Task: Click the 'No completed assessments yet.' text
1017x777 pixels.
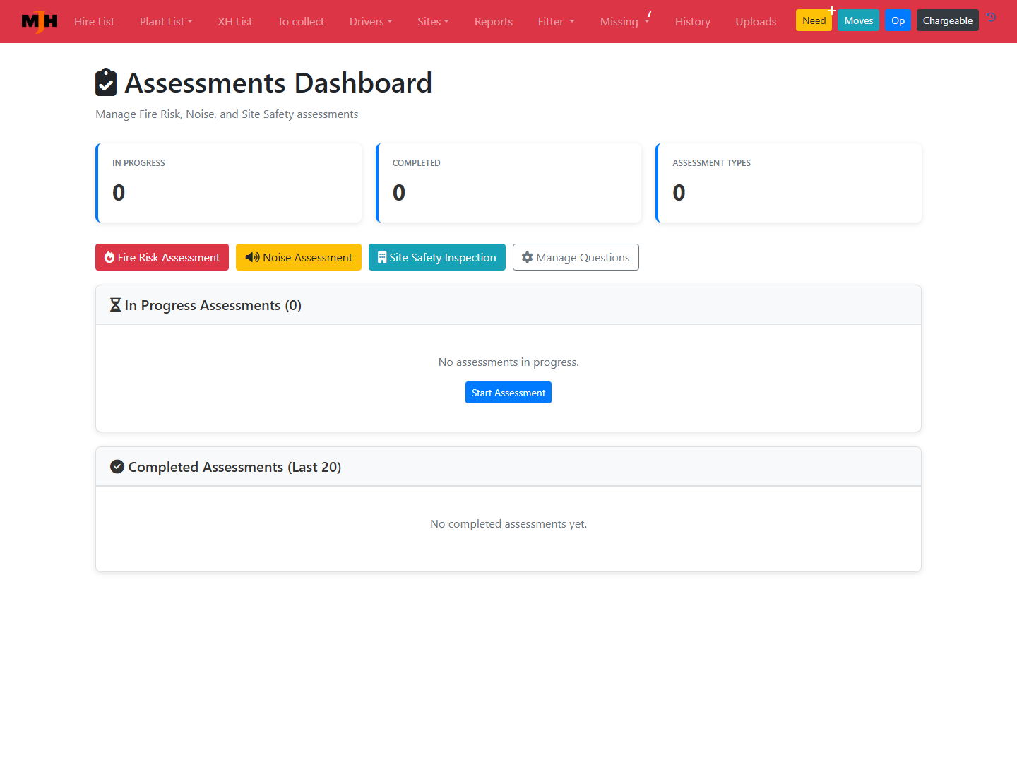Action: click(x=509, y=524)
